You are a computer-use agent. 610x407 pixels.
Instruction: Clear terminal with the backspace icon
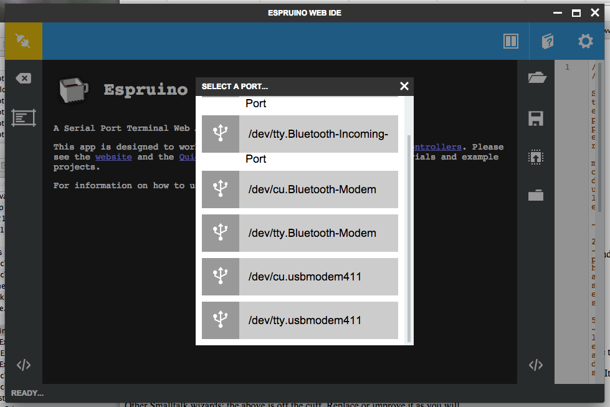(x=23, y=78)
